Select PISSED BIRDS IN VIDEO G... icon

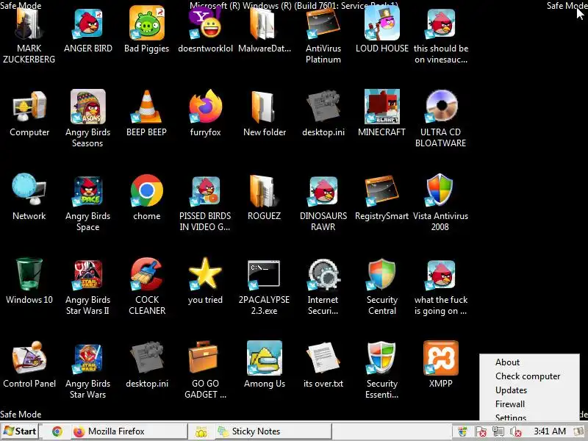205,191
